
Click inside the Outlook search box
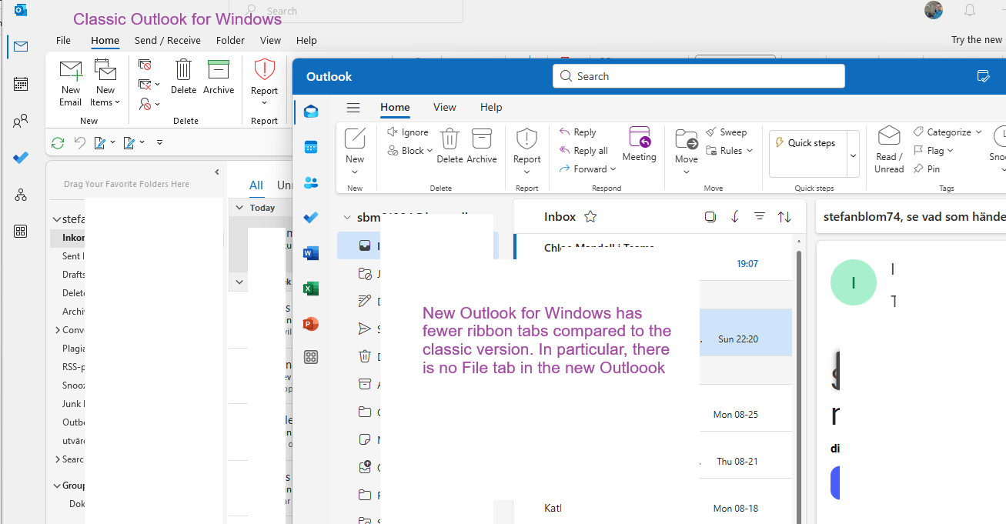[698, 76]
